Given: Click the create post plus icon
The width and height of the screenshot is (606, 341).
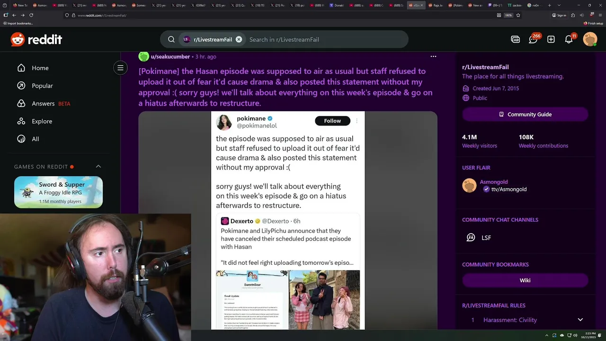Looking at the screenshot, I should pyautogui.click(x=551, y=39).
